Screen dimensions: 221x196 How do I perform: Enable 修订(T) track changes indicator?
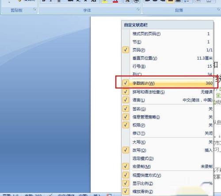tap(168, 133)
